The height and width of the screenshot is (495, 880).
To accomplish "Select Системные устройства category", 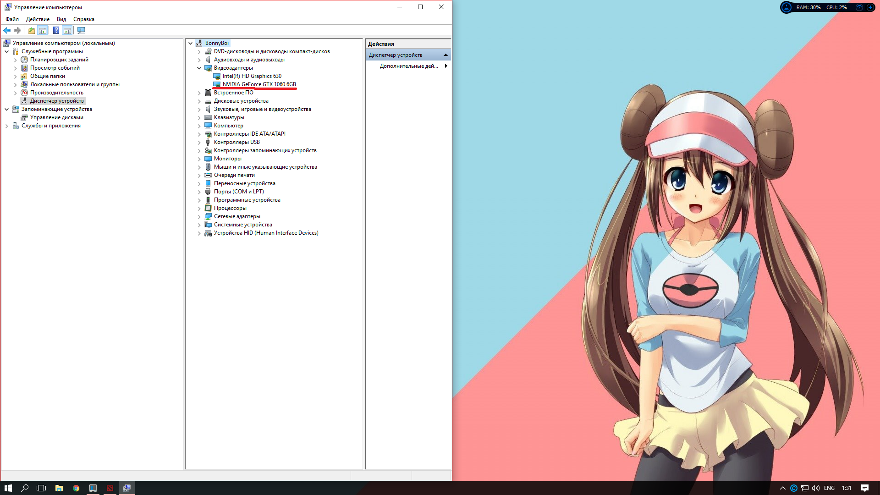I will (x=243, y=225).
